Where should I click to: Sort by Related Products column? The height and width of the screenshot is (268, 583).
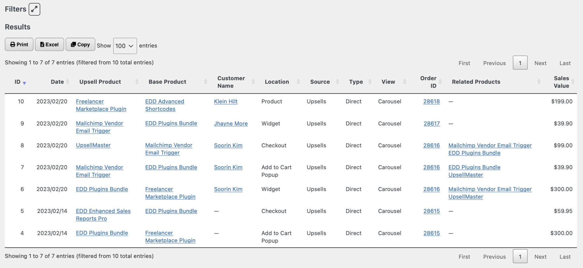476,82
